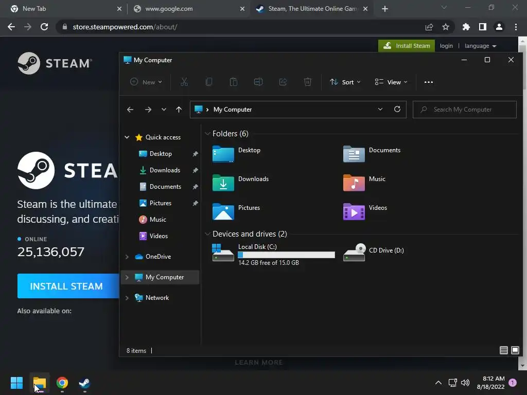The height and width of the screenshot is (395, 527).
Task: Open recent locations dropdown arrow
Action: click(164, 110)
